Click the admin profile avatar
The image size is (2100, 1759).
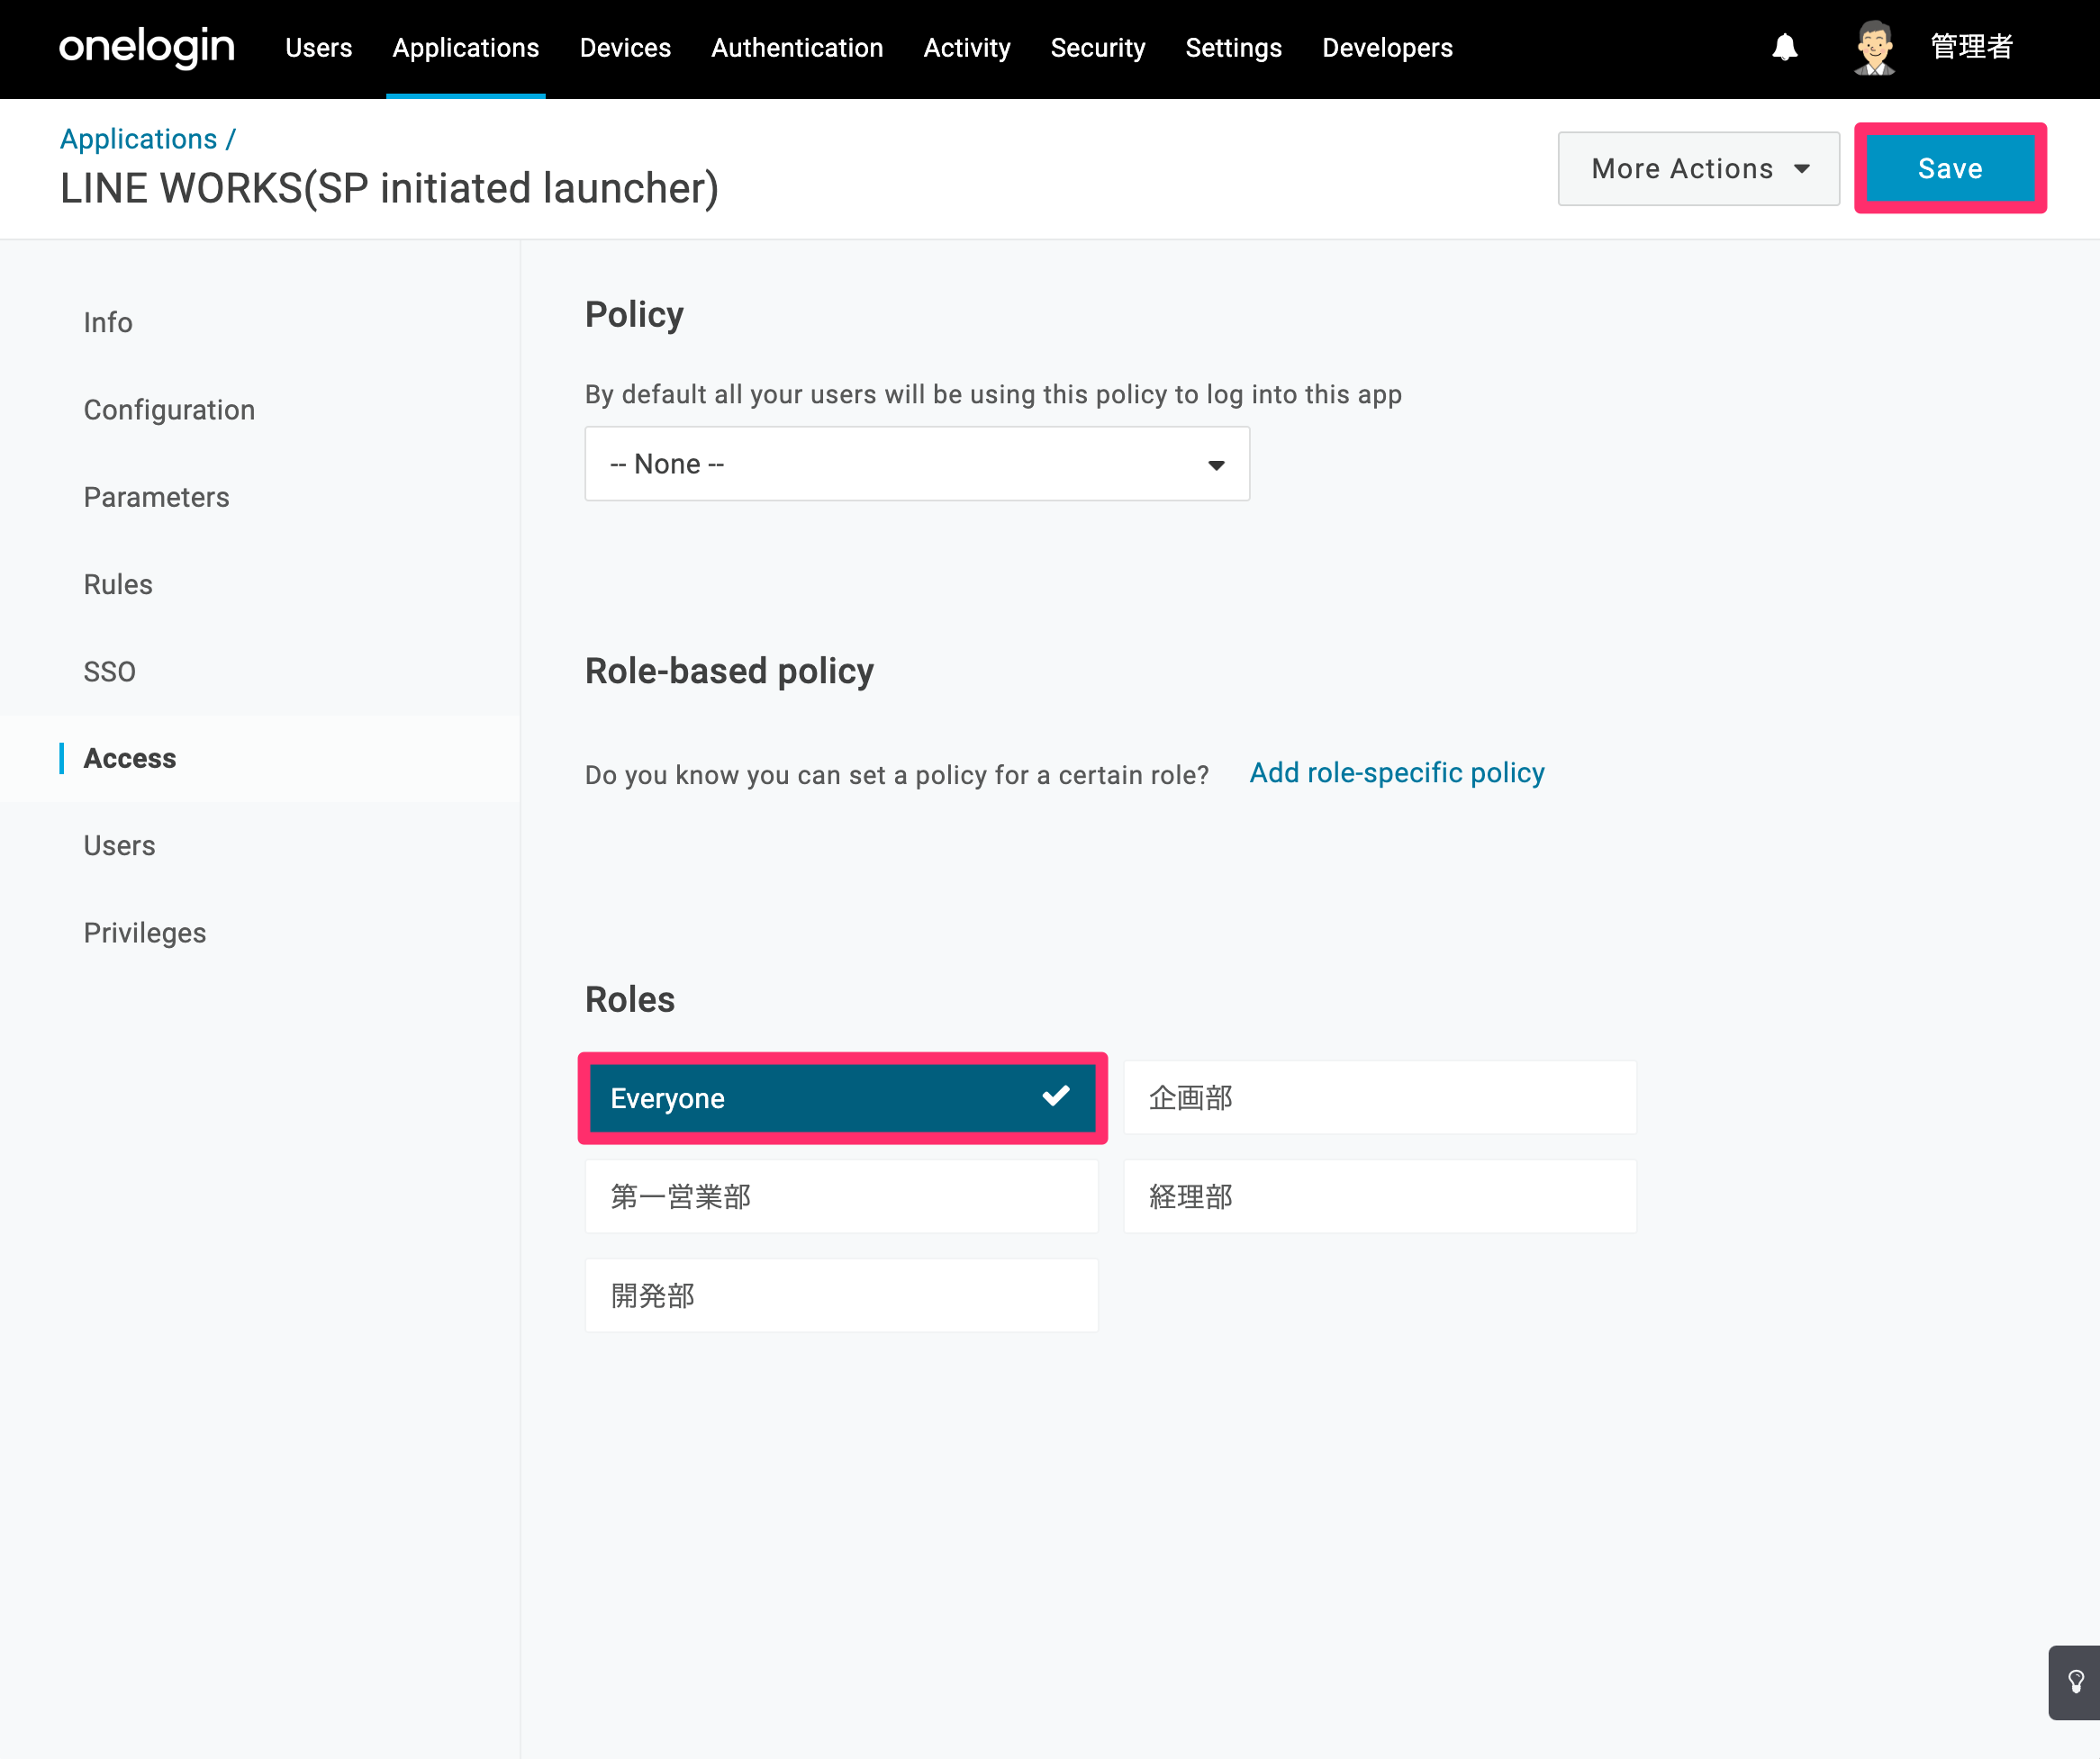[x=1874, y=47]
